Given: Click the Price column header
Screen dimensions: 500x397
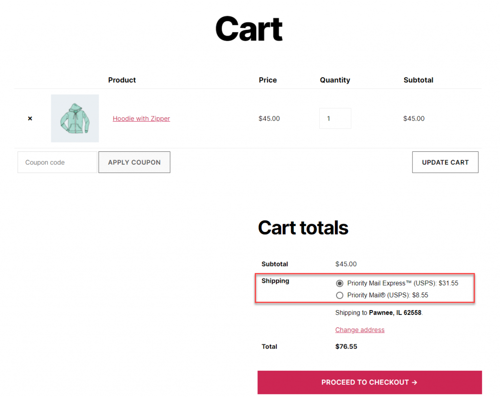Looking at the screenshot, I should pos(268,80).
